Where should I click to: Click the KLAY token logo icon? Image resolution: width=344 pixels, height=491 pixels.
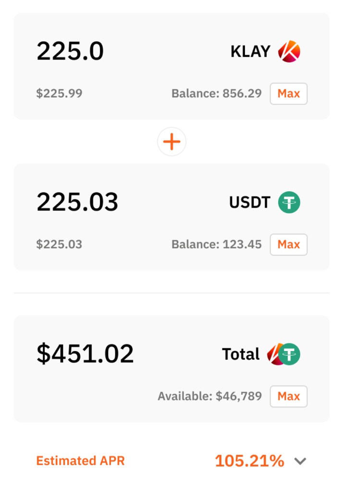289,51
